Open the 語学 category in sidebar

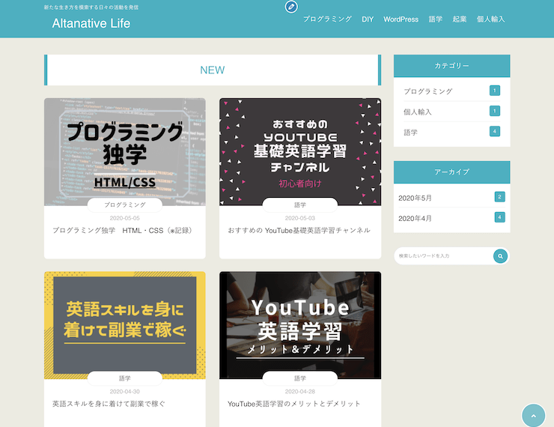coord(411,132)
